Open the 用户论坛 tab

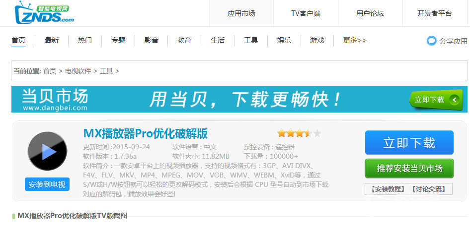pos(370,13)
